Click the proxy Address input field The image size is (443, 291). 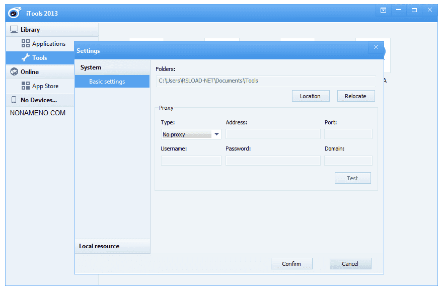pyautogui.click(x=273, y=134)
